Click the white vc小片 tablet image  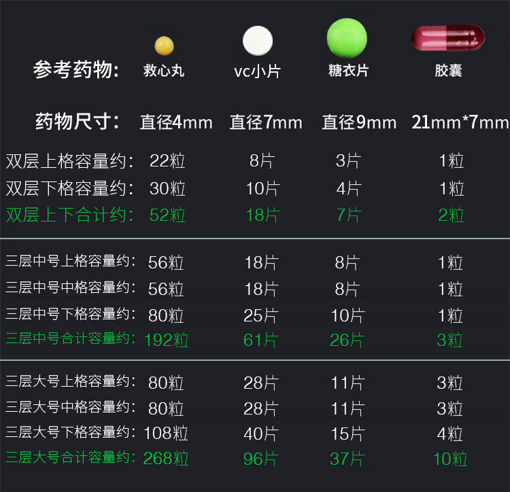(x=258, y=41)
